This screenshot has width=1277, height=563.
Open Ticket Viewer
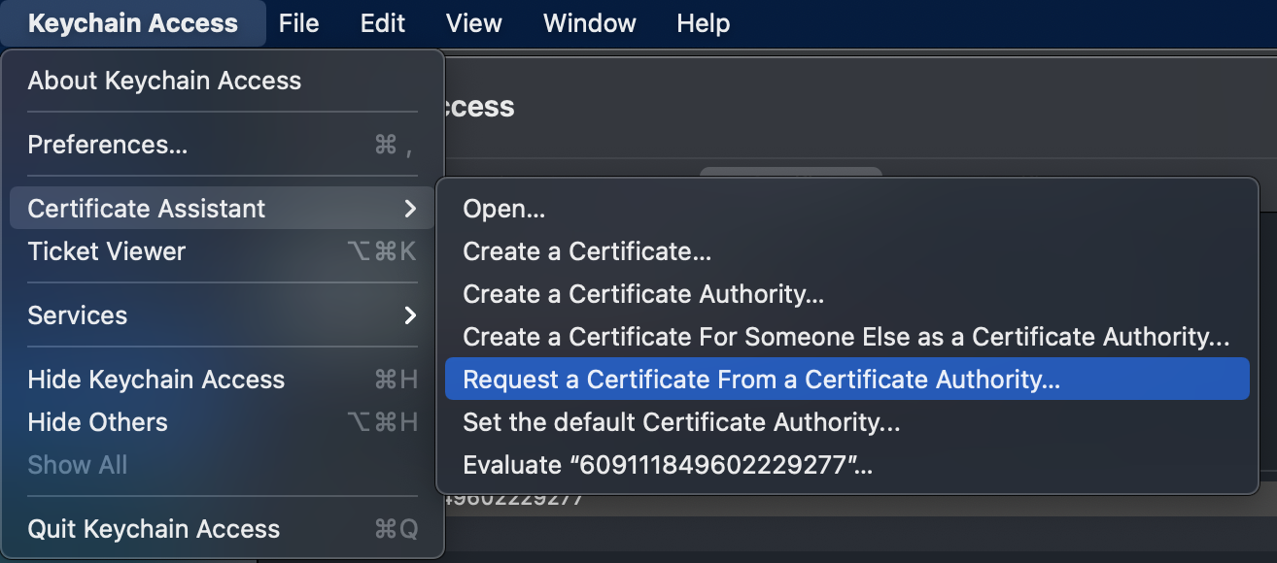tap(106, 250)
